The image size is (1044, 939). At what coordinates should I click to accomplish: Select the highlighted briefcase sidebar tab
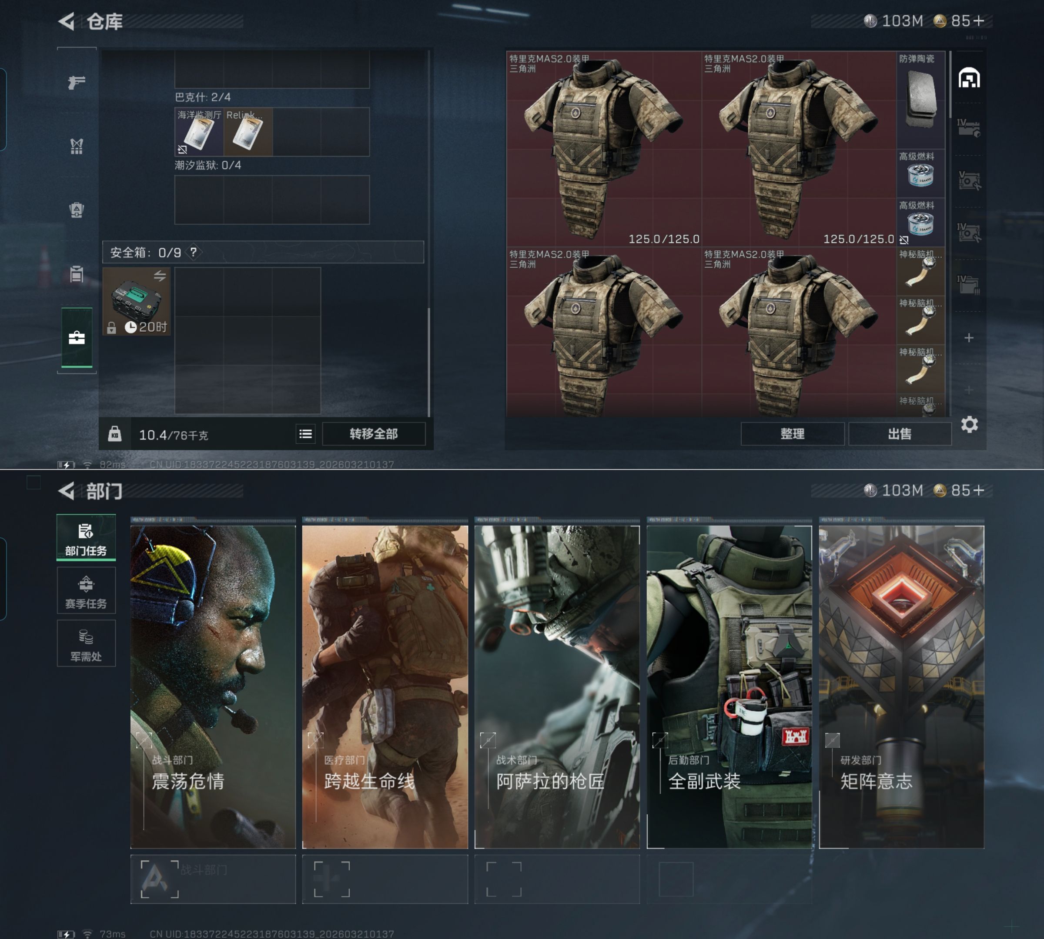[77, 338]
